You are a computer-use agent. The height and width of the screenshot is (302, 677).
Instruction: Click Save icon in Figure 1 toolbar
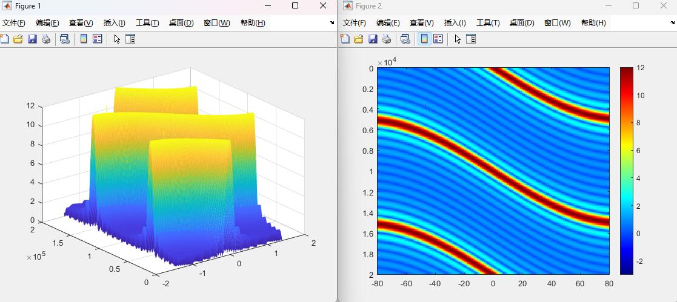pos(32,39)
